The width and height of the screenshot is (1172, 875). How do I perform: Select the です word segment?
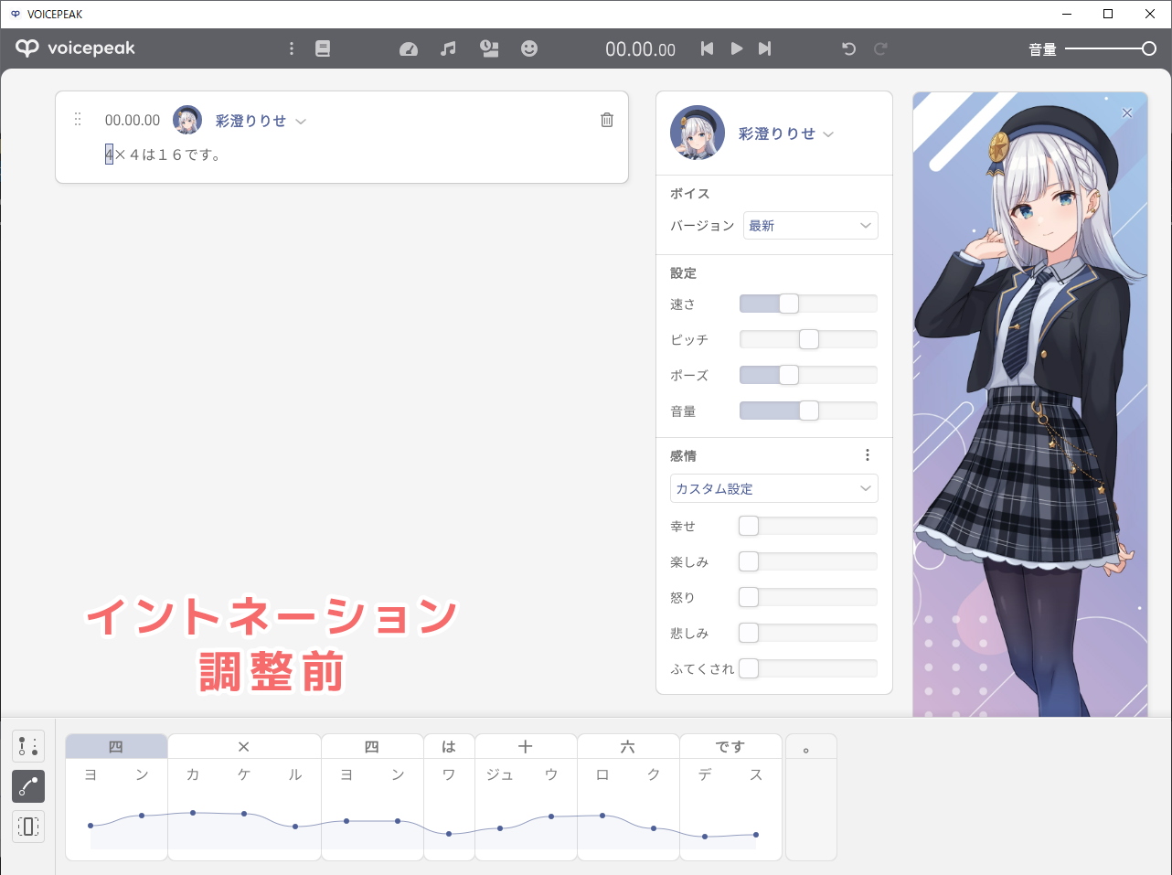click(x=730, y=746)
